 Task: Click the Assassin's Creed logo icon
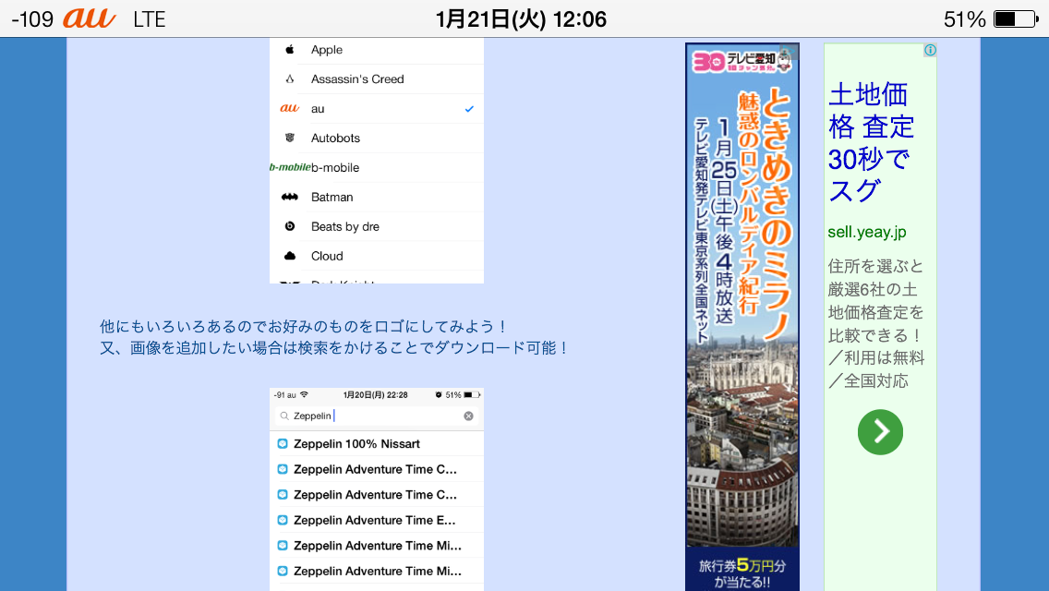click(290, 79)
